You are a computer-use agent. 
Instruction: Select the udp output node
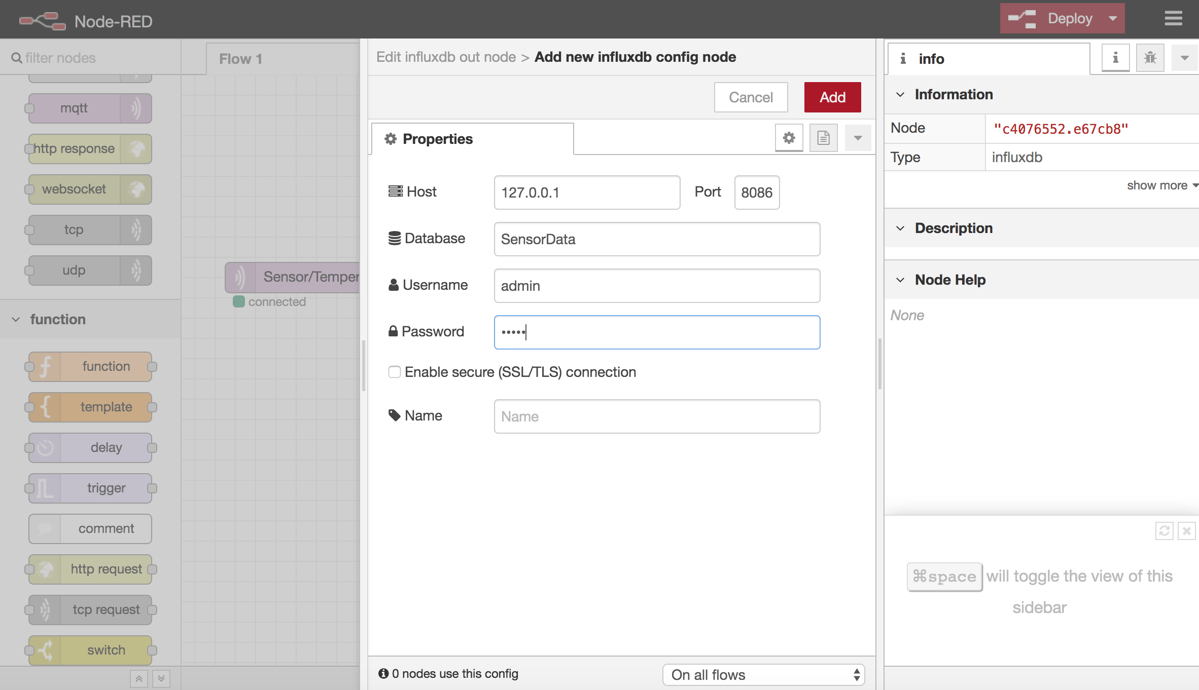90,270
